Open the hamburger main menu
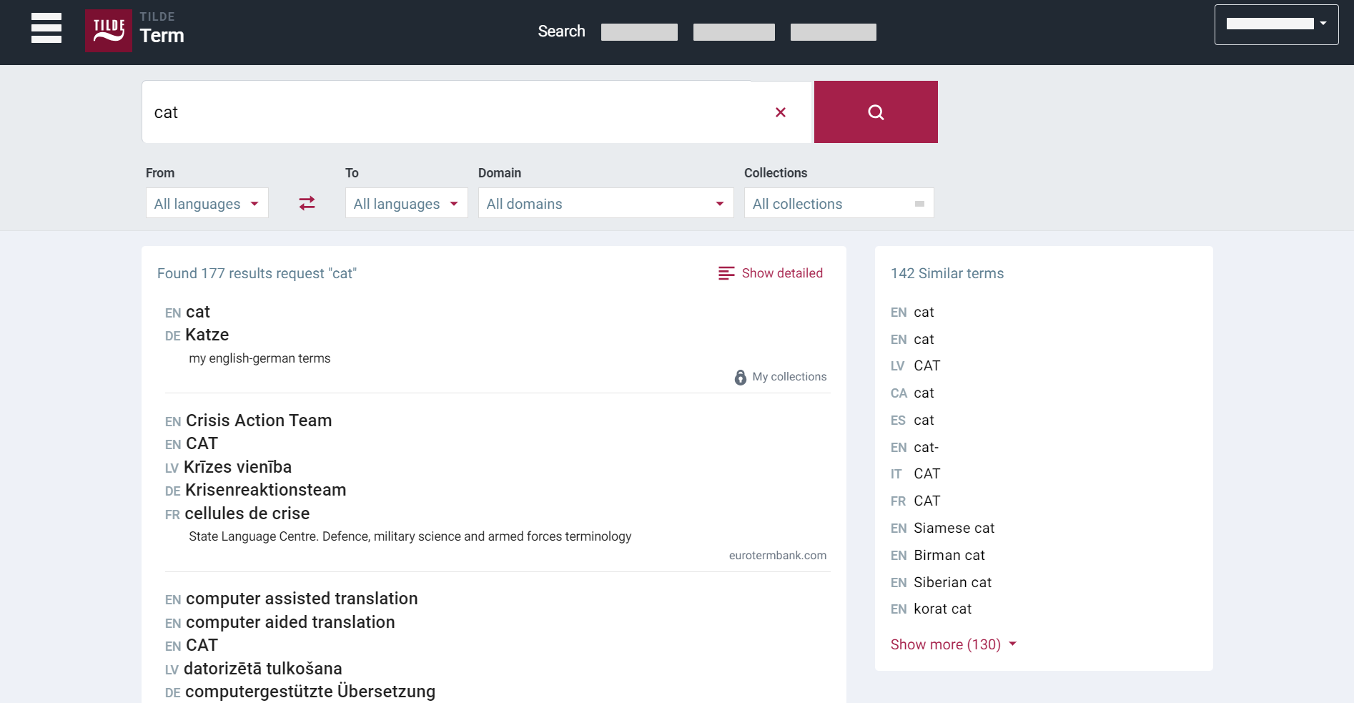The width and height of the screenshot is (1354, 703). pyautogui.click(x=46, y=29)
